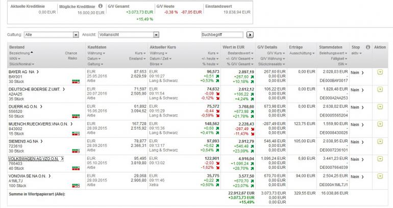Click chance/risk indicator for Bayer AG

76,81
